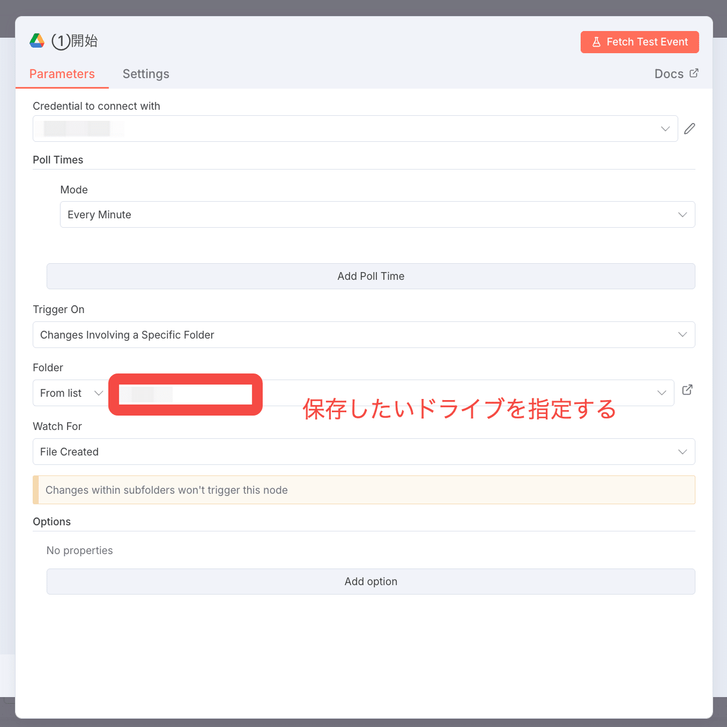
Task: Click Add option under Options
Action: (x=371, y=581)
